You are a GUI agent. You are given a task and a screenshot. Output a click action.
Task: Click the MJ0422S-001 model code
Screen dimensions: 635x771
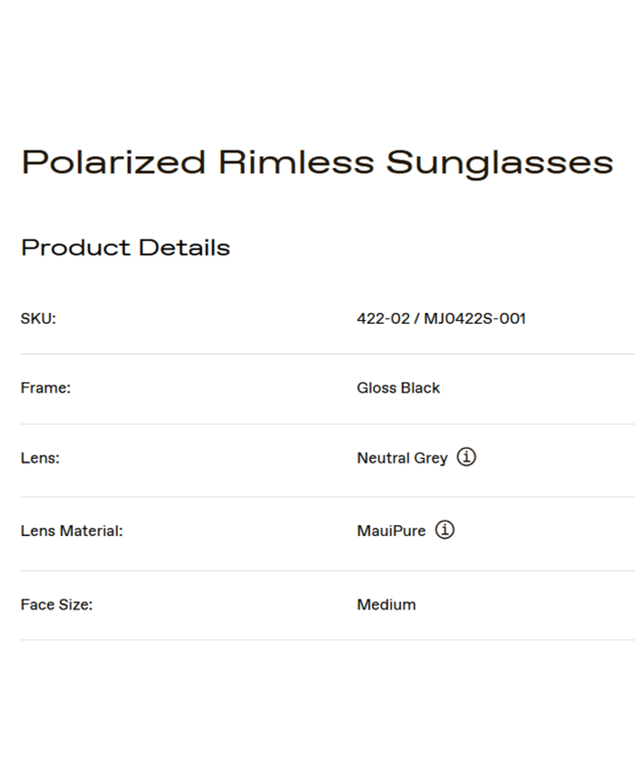(x=474, y=318)
